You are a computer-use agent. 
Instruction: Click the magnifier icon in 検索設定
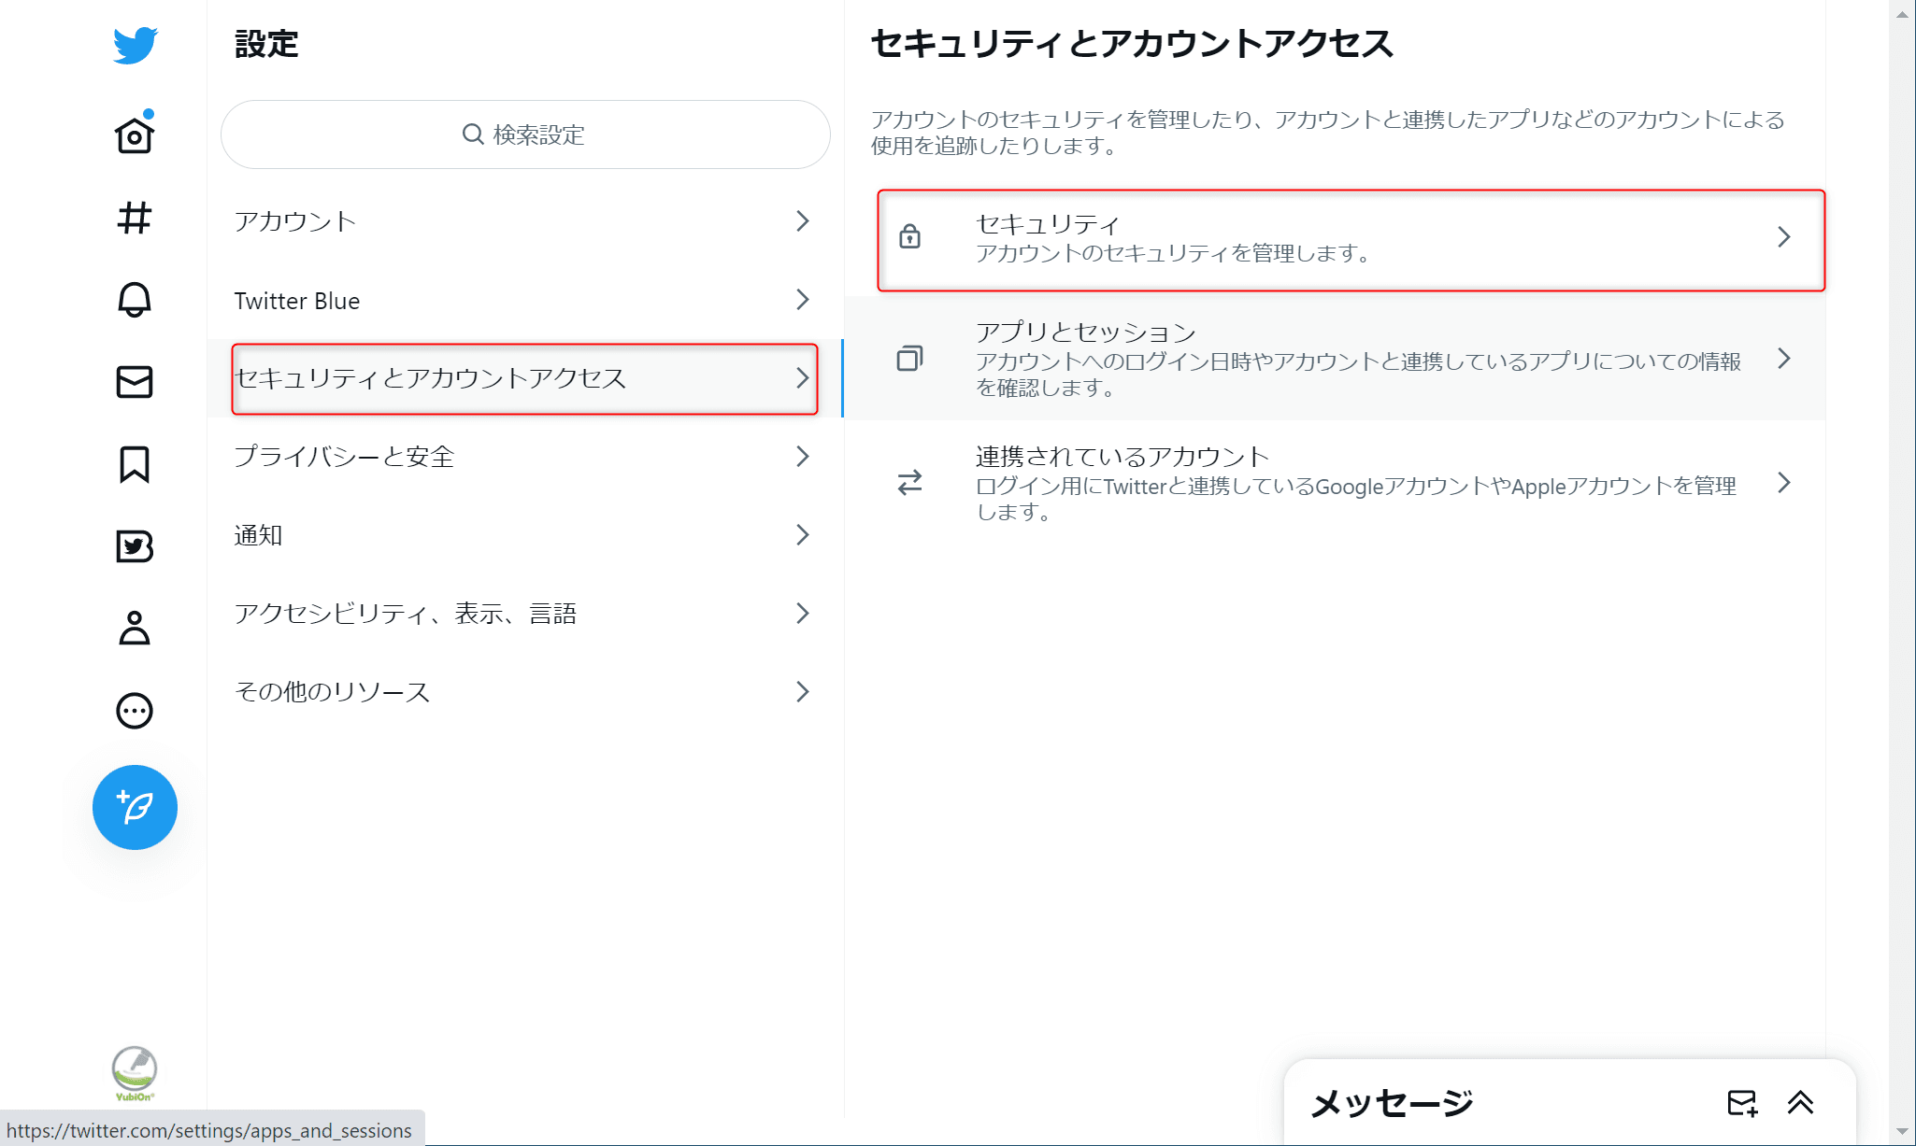(x=473, y=134)
